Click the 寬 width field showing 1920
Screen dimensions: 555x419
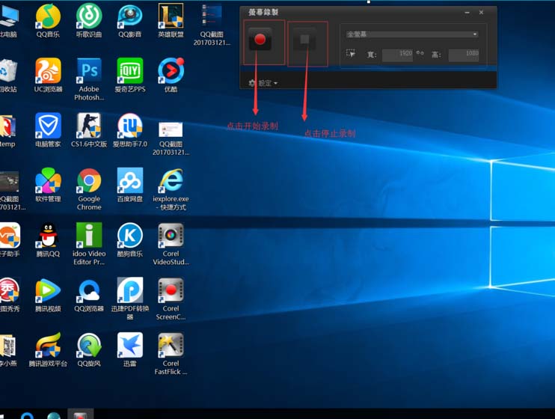397,55
